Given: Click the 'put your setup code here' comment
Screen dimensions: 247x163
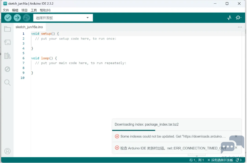Looking at the screenshot, I should [x=75, y=39].
